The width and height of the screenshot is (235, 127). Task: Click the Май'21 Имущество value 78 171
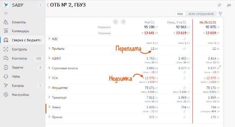coord(151,88)
